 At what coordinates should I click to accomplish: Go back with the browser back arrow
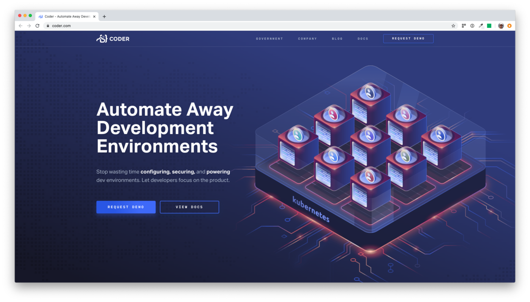point(20,26)
